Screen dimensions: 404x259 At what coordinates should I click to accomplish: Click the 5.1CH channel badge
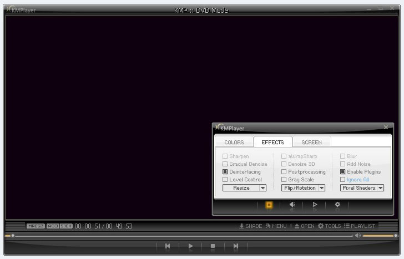[66, 226]
